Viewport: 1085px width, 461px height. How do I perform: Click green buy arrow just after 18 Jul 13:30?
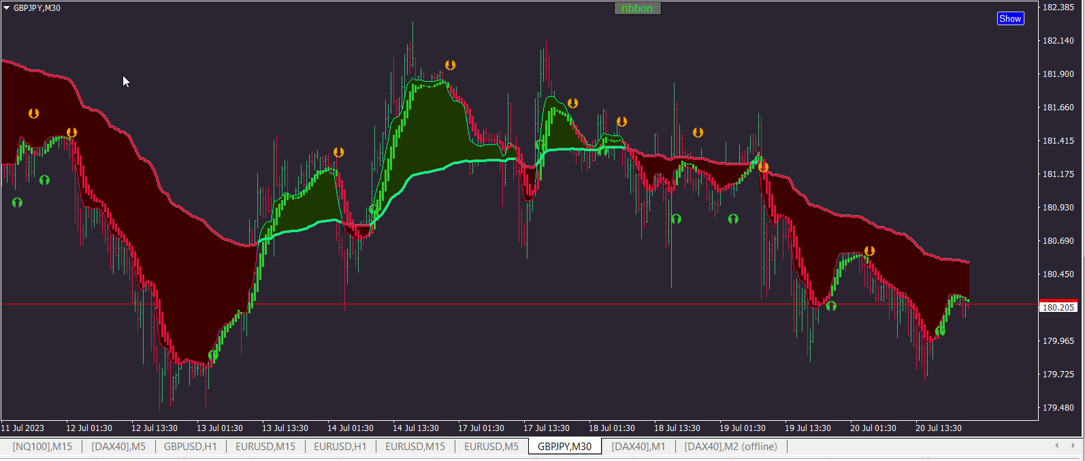[x=676, y=219]
